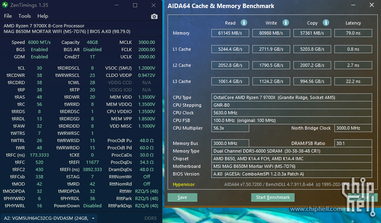381x223 pixels.
Task: Click the Memory Latency 79.0 ns field
Action: point(353,33)
